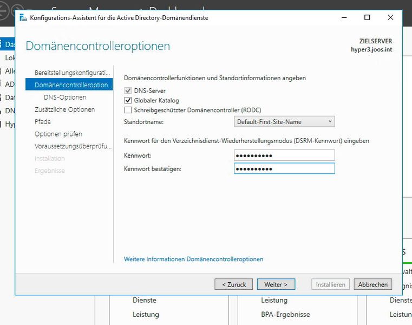Click the Zurück button
Screen dimensions: 412x325
point(233,284)
